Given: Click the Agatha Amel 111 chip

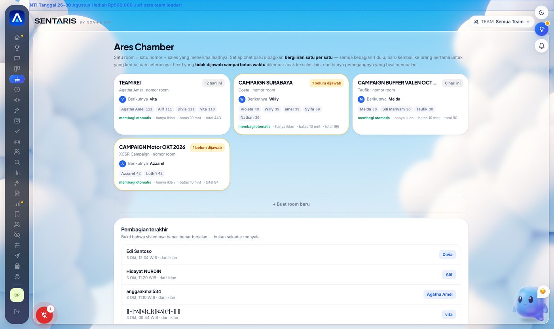Looking at the screenshot, I should click(137, 109).
